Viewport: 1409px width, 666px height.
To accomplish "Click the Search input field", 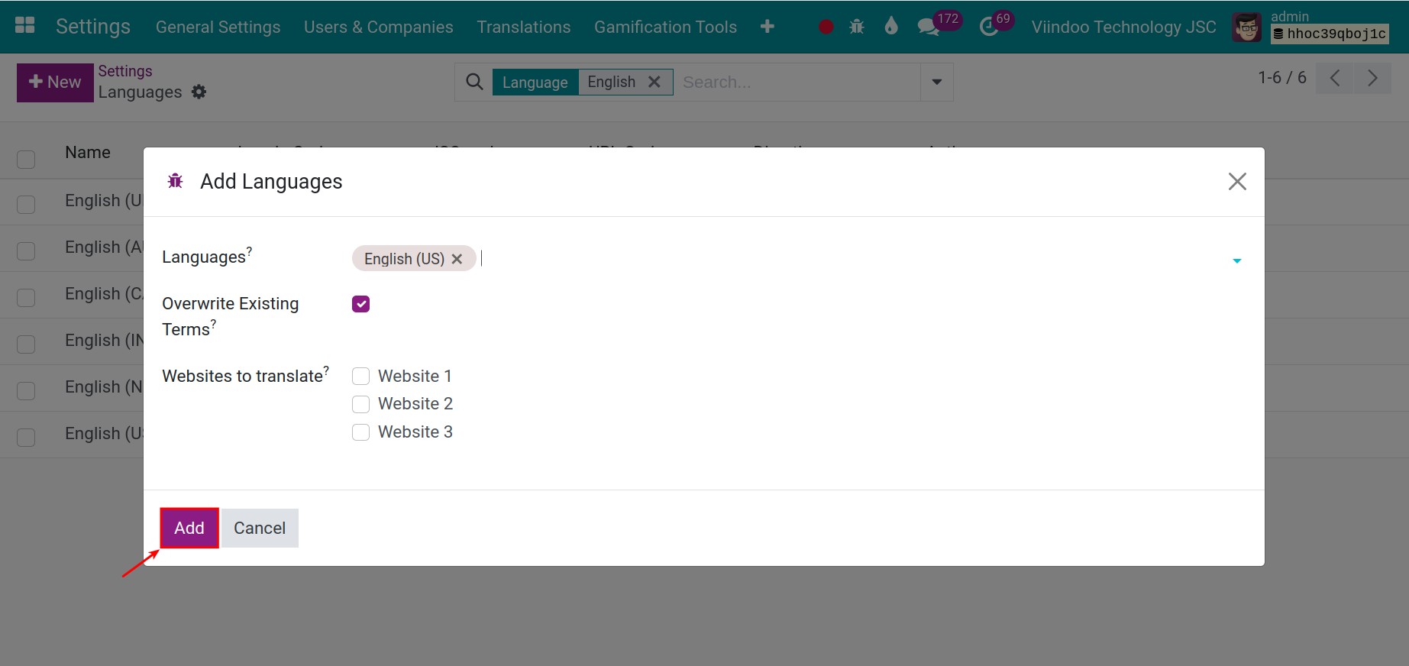I will 798,82.
